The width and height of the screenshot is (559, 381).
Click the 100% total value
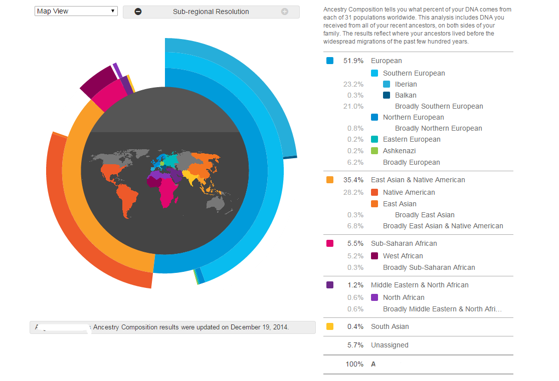(x=354, y=364)
